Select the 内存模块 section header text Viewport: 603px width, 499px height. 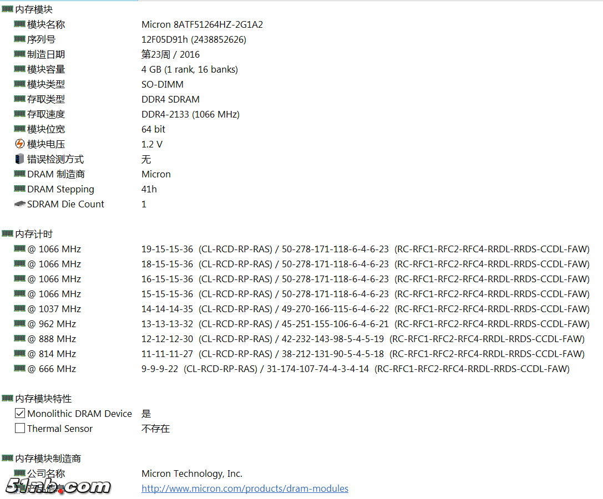click(x=34, y=9)
